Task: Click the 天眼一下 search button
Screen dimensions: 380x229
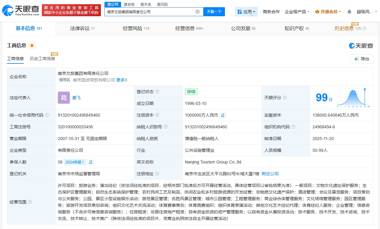Action: click(214, 11)
